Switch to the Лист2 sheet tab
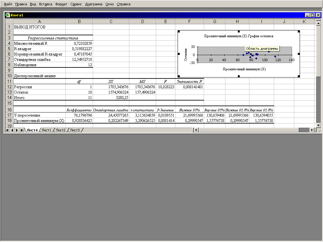This screenshot has height=242, width=323. (x=61, y=130)
